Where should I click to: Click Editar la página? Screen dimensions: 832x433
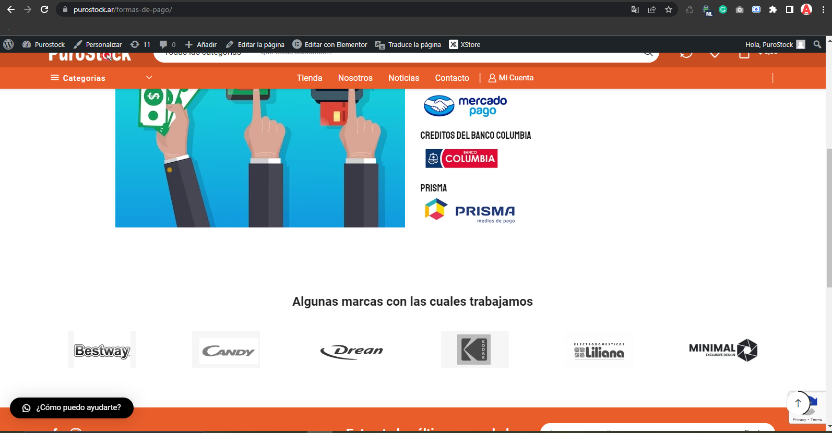click(x=255, y=44)
